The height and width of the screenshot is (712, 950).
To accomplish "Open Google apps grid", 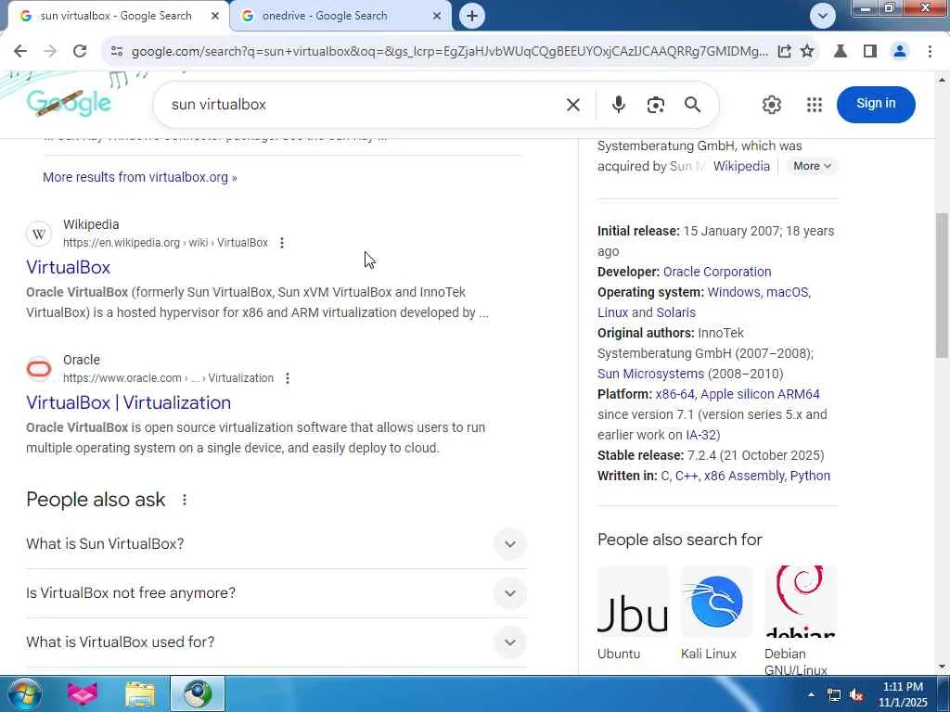I will [x=815, y=105].
